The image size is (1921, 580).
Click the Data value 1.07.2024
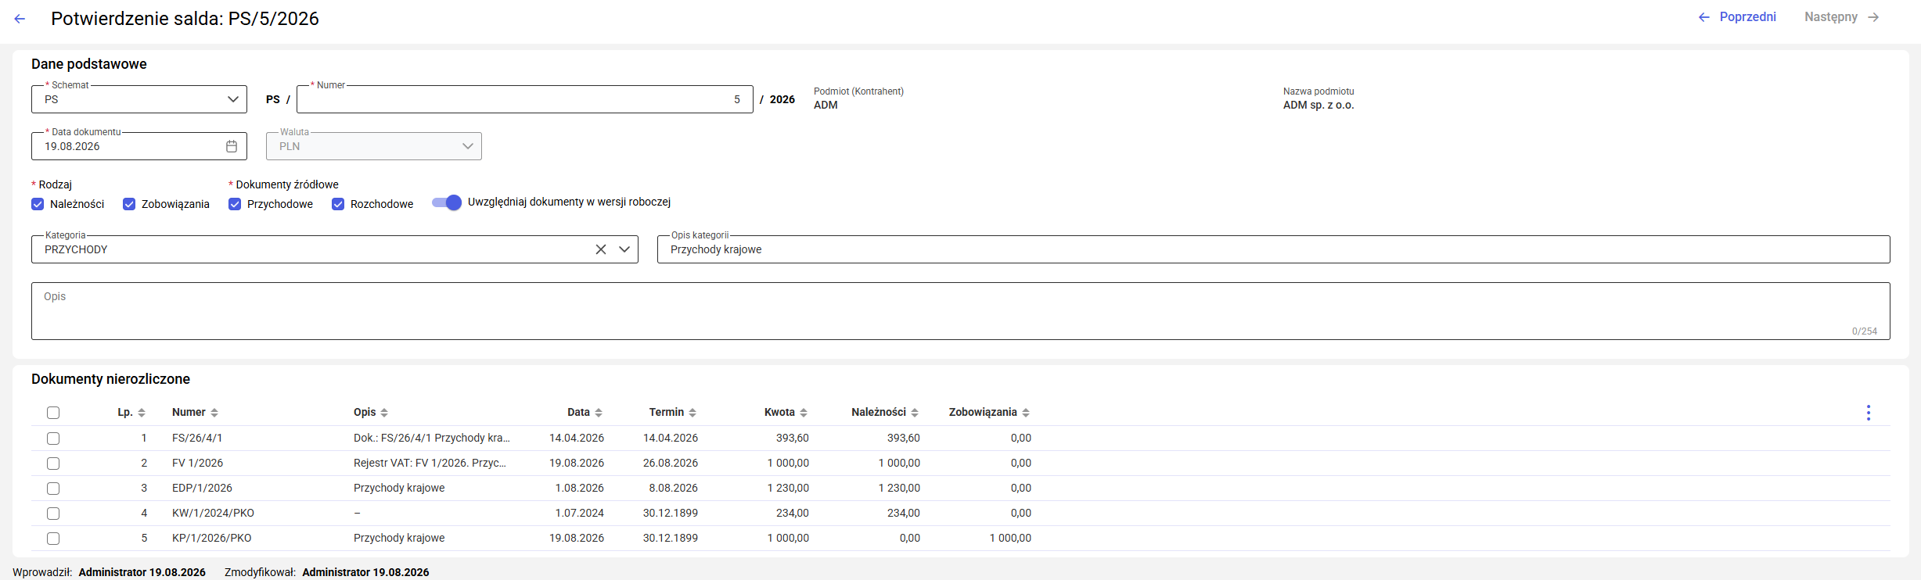coord(579,513)
